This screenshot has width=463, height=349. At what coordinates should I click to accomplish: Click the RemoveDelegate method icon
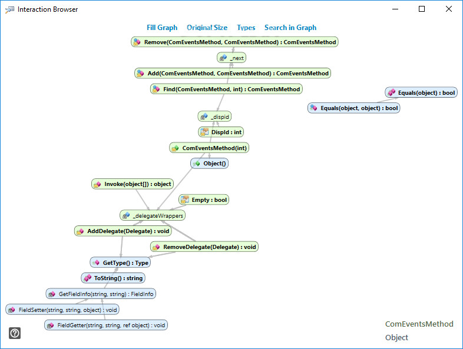click(156, 247)
